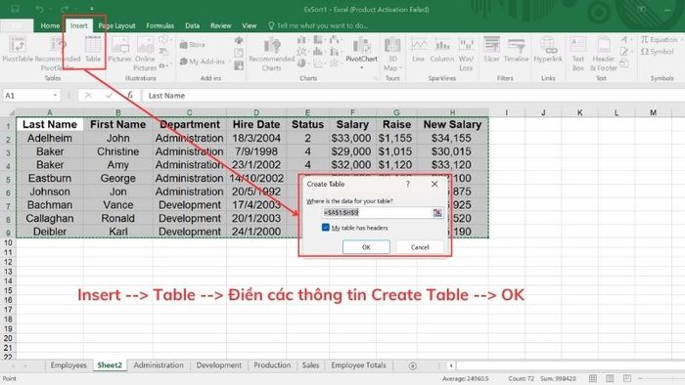Open the Data tab
The height and width of the screenshot is (385, 685).
192,25
